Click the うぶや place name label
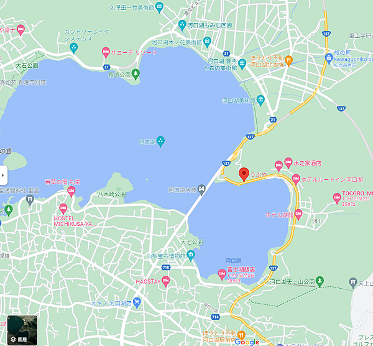This screenshot has height=346, width=373. 259,175
